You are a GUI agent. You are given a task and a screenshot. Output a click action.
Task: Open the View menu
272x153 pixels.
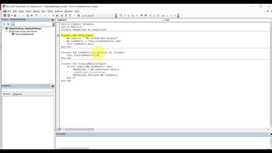pos(21,11)
